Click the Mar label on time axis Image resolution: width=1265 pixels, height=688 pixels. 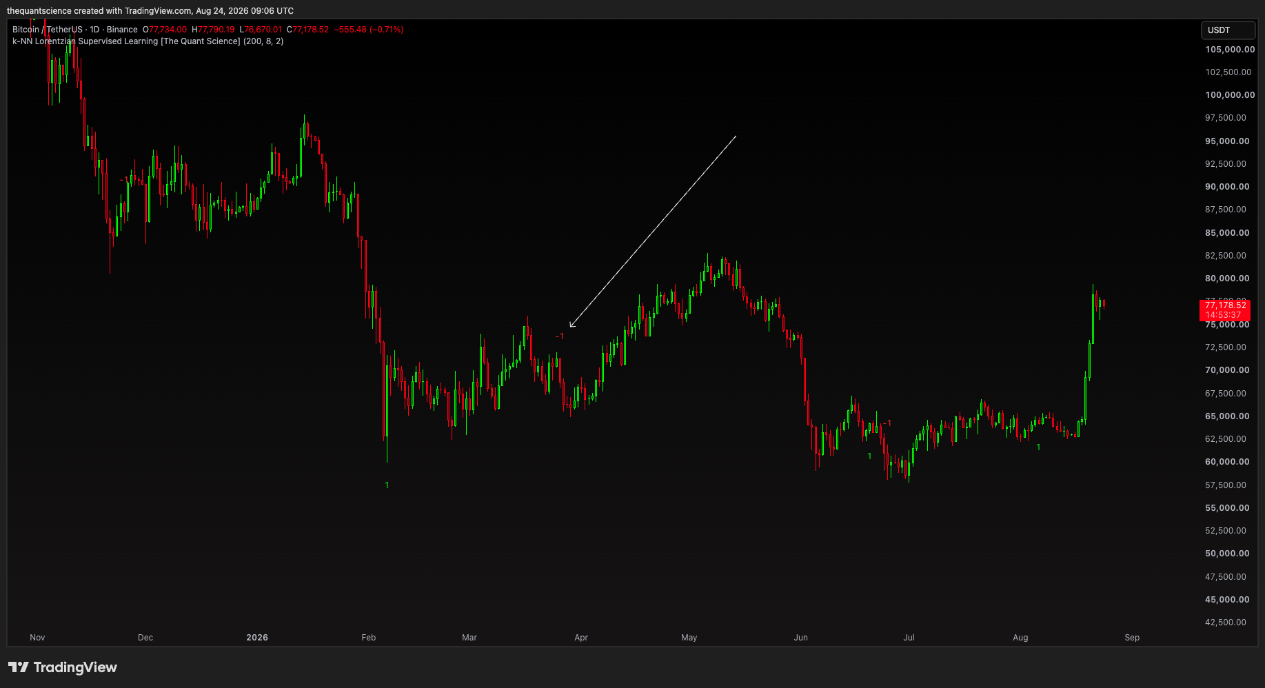click(469, 638)
